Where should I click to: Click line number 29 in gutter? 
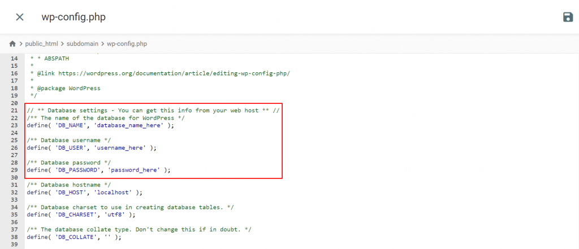pyautogui.click(x=14, y=170)
